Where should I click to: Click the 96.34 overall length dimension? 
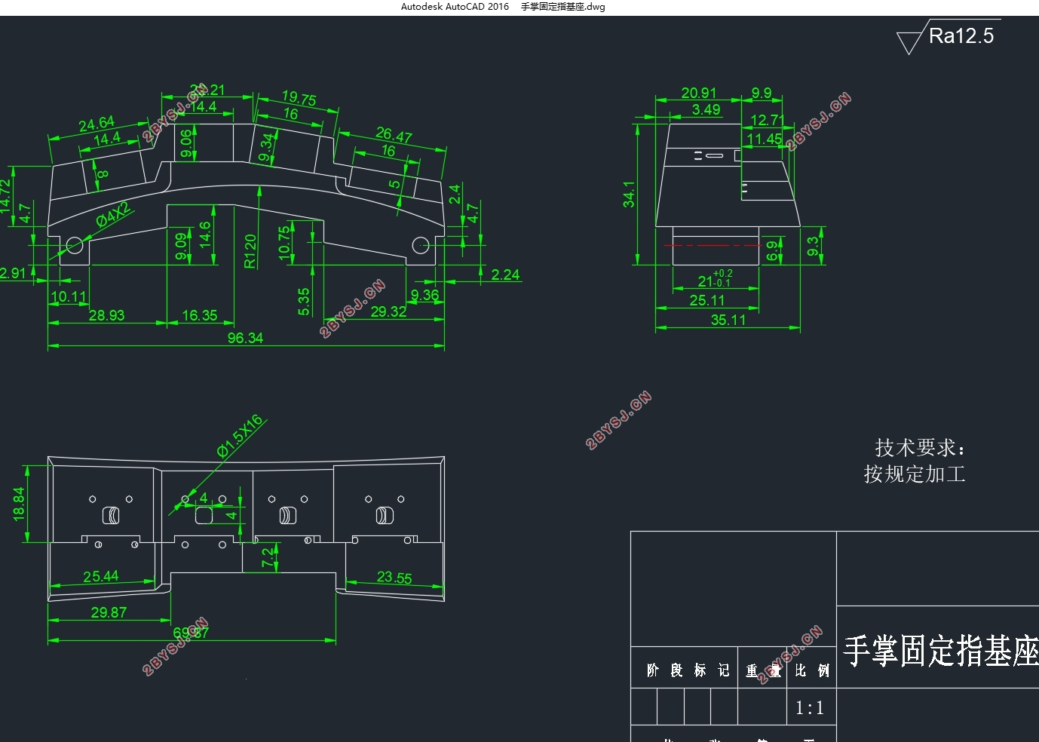tap(246, 338)
